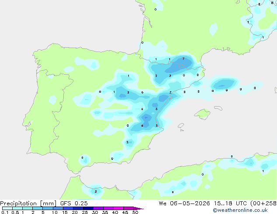The width and height of the screenshot is (277, 214).
Task: Click the '0.5' legend scale label
Action: [15, 212]
